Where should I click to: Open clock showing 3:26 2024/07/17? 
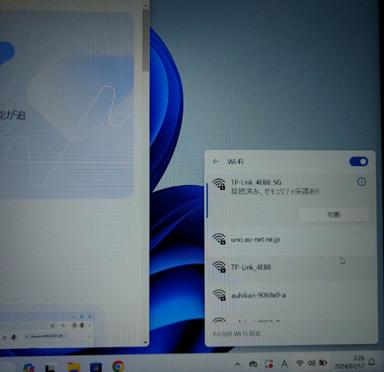point(349,362)
